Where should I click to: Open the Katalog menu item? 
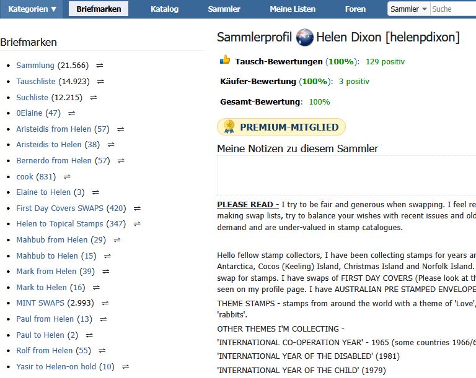(x=164, y=9)
